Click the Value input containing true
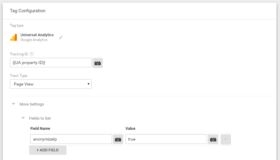The width and height of the screenshot is (280, 160). pos(166,139)
